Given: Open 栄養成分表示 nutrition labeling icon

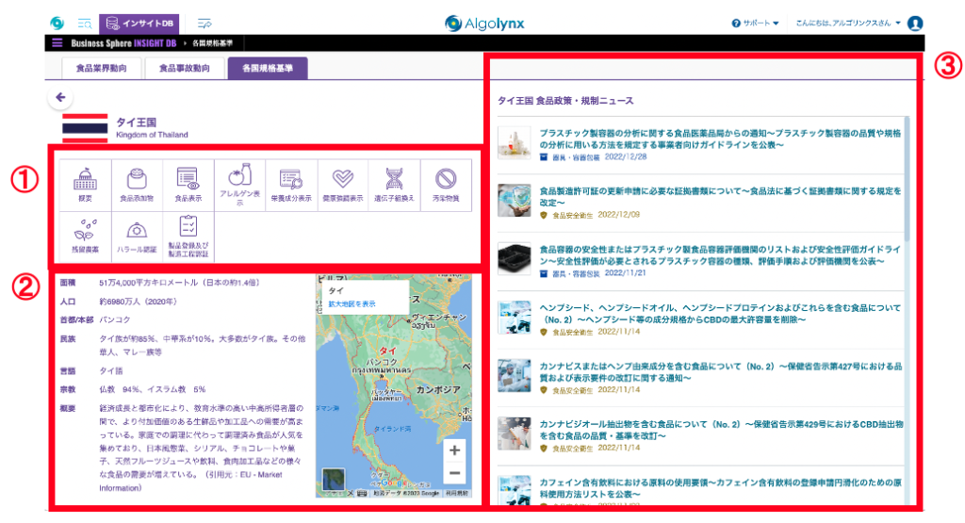Looking at the screenshot, I should click(290, 185).
